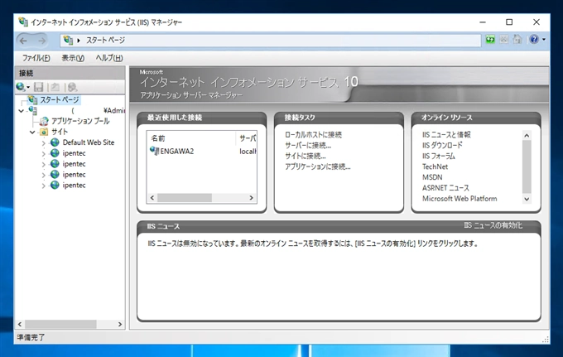Open IIS ニュースと情報 resource link
Screen dimensions: 563x357
(446, 135)
